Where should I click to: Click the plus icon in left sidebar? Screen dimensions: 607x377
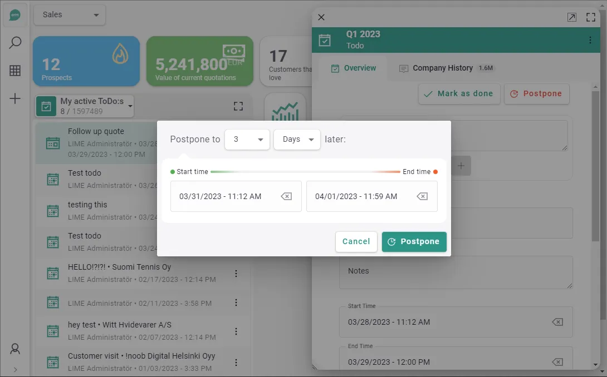(15, 99)
